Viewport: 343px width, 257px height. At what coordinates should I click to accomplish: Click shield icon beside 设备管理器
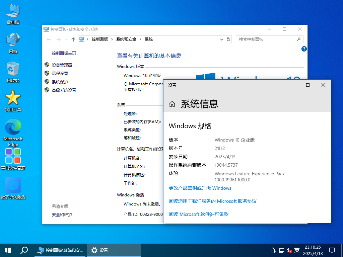tap(47, 65)
